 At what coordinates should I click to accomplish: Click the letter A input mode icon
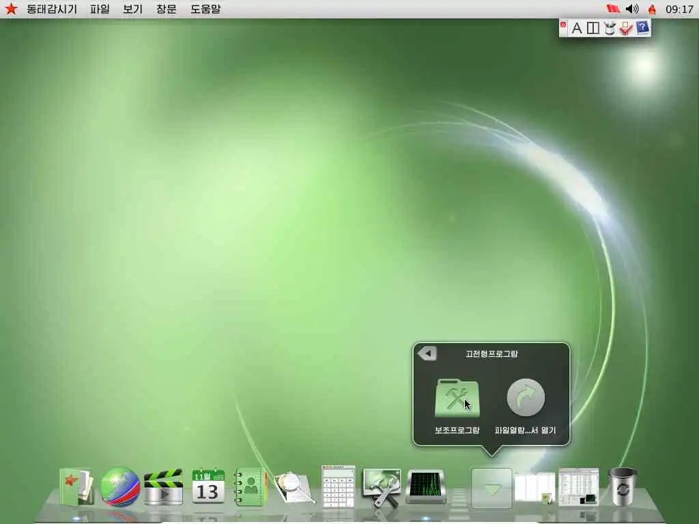pos(576,29)
